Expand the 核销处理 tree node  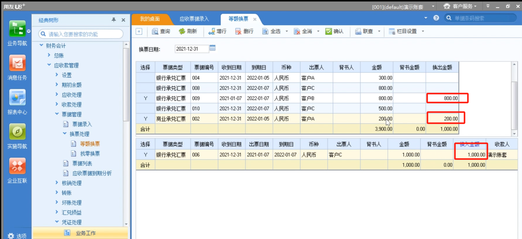(x=57, y=183)
